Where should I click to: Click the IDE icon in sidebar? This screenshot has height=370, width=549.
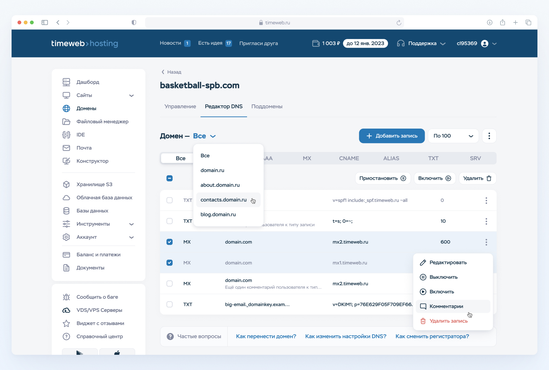(66, 135)
